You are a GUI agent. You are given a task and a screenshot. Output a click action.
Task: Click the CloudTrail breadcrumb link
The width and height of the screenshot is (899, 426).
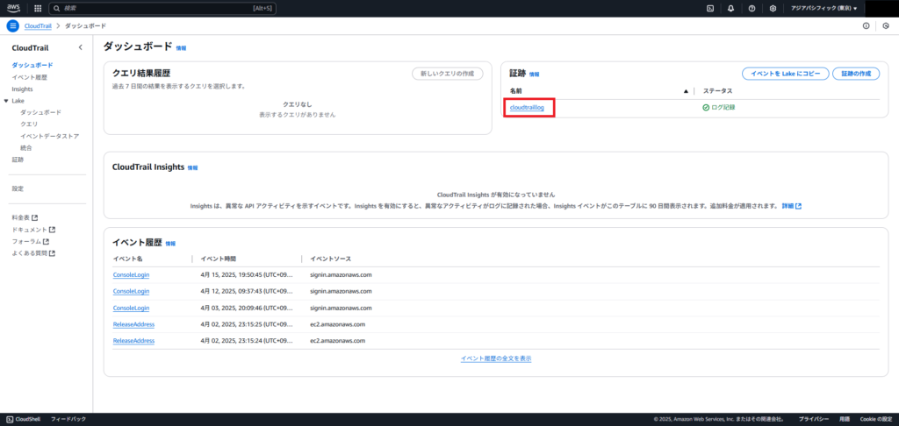click(x=38, y=26)
